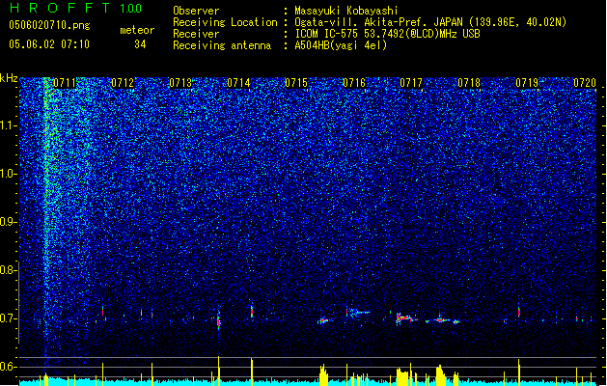Click the receiver ICOM IC-575 text
This screenshot has height=386, width=607.
point(388,34)
